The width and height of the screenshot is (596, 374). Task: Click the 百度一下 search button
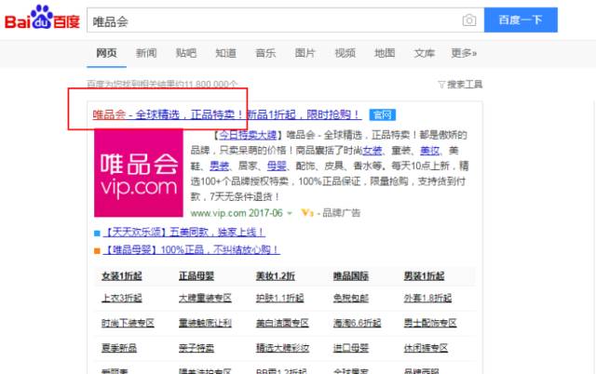(521, 20)
